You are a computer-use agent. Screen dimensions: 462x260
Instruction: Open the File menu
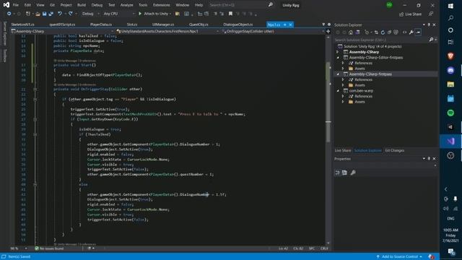point(16,5)
